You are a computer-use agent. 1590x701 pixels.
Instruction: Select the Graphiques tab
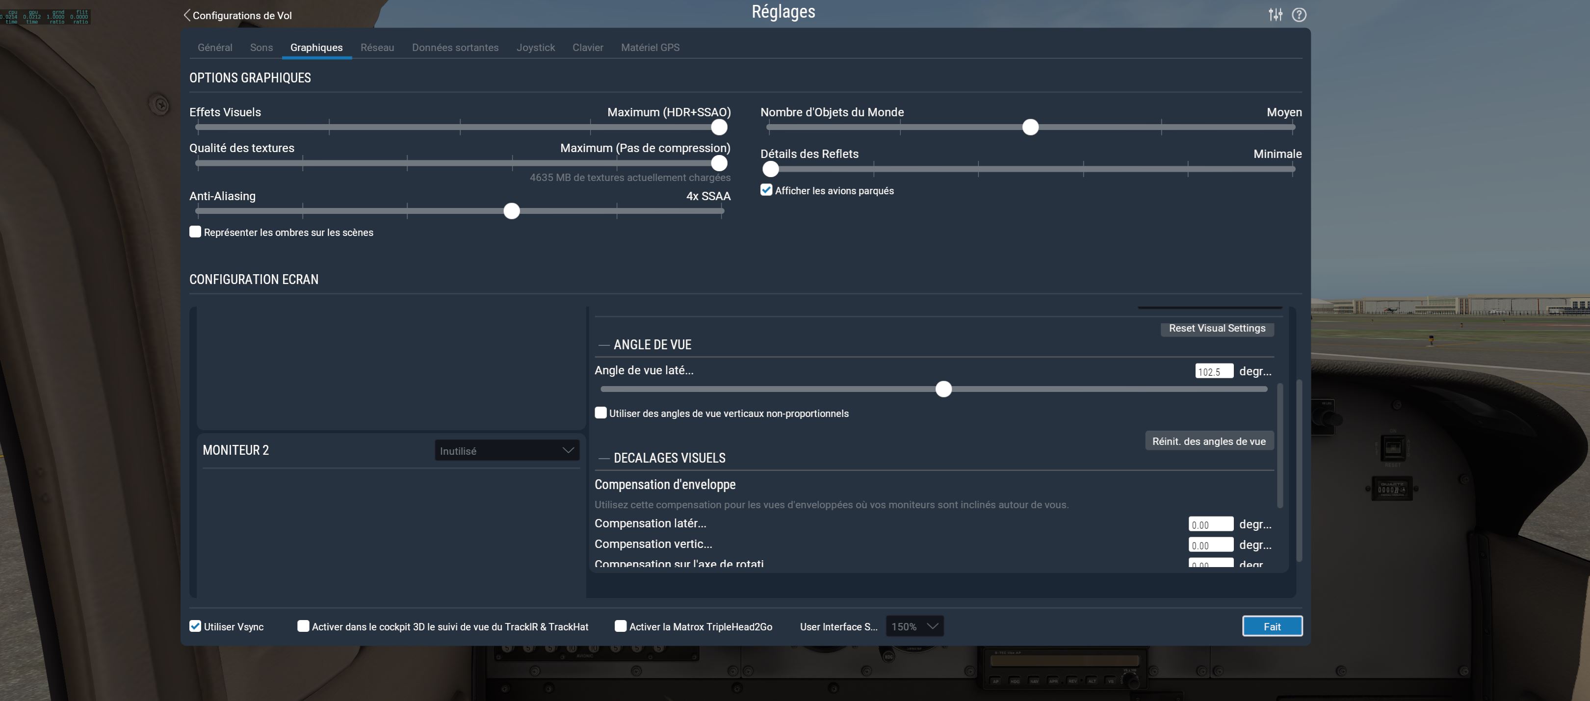pyautogui.click(x=316, y=48)
